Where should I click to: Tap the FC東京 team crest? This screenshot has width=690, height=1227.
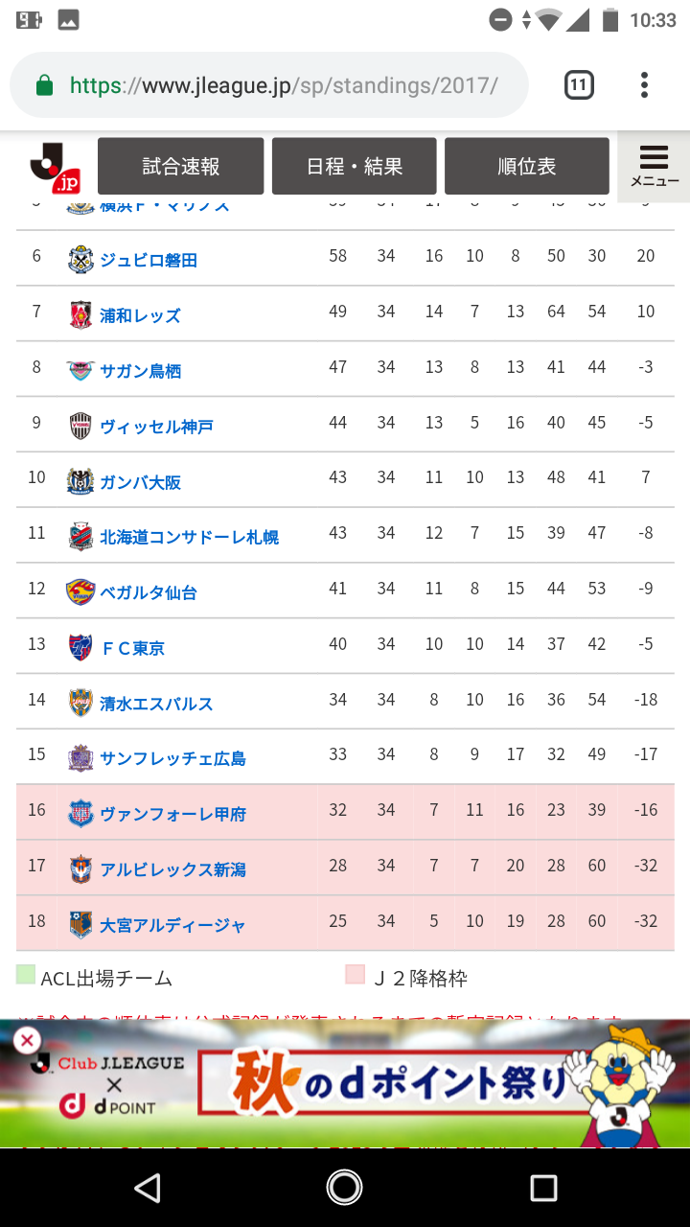[80, 647]
